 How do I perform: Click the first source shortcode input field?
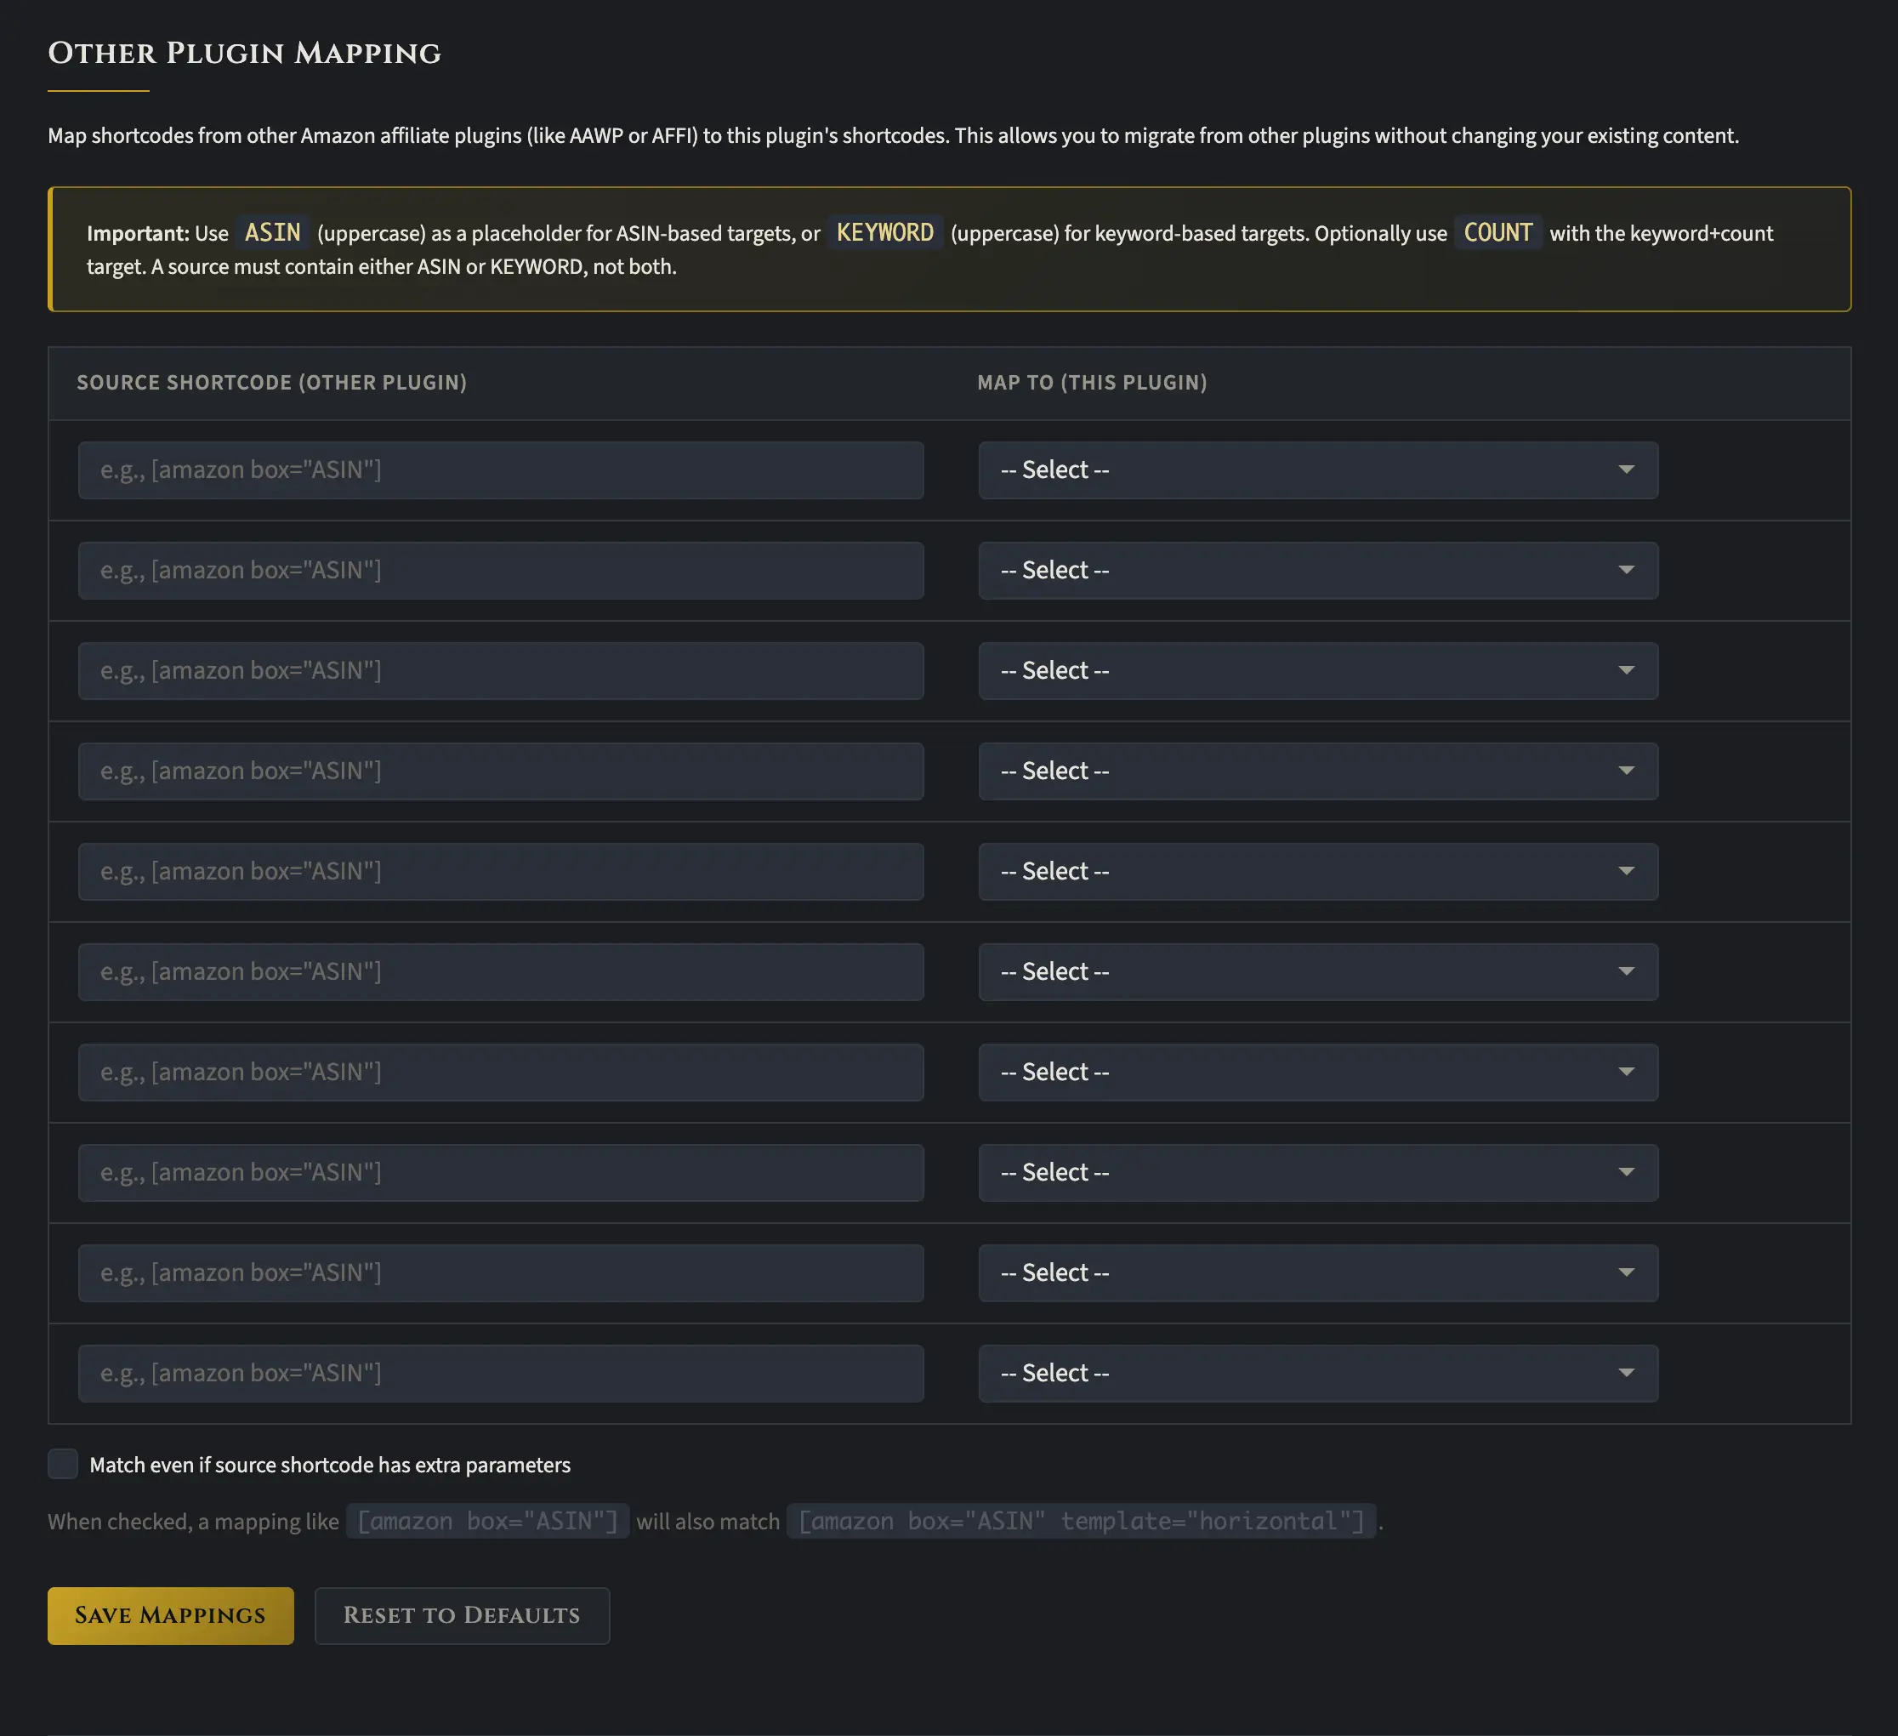tap(500, 470)
